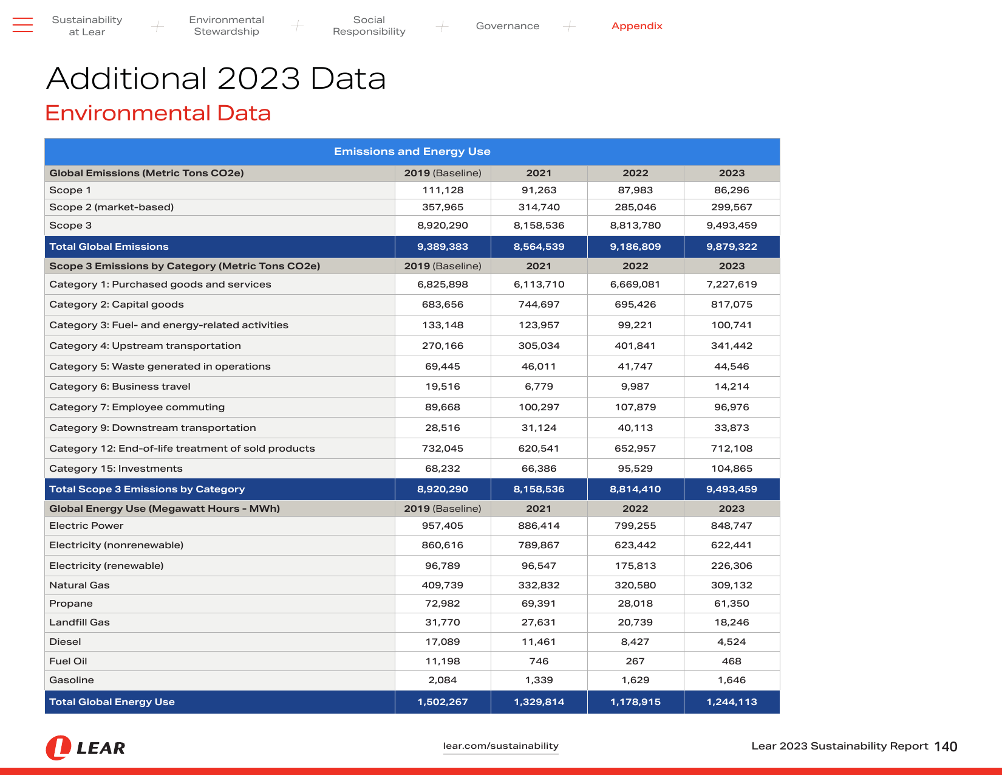Click Category 6: Business travel label
Image resolution: width=1002 pixels, height=775 pixels.
pyautogui.click(x=120, y=387)
